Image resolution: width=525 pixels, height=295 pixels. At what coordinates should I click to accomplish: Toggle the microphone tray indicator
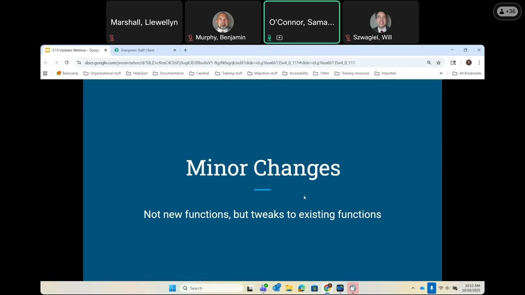(431, 288)
